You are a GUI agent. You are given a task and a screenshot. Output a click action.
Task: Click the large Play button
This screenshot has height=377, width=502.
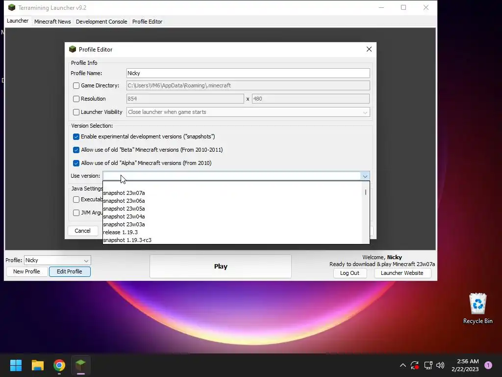[221, 267]
